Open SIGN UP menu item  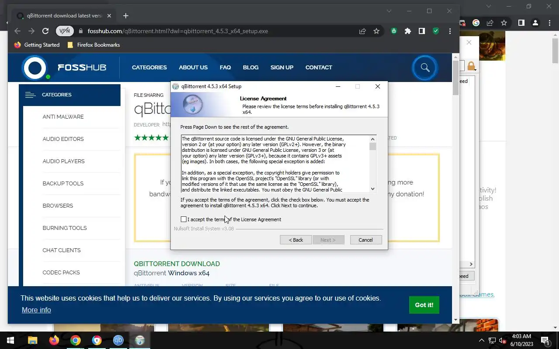click(x=282, y=68)
